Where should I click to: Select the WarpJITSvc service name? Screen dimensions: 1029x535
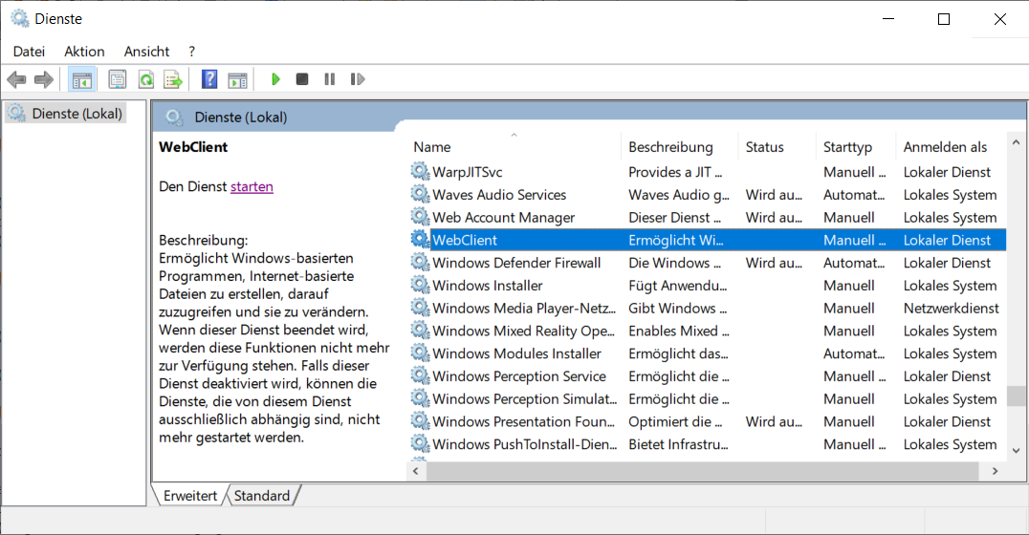pyautogui.click(x=468, y=172)
